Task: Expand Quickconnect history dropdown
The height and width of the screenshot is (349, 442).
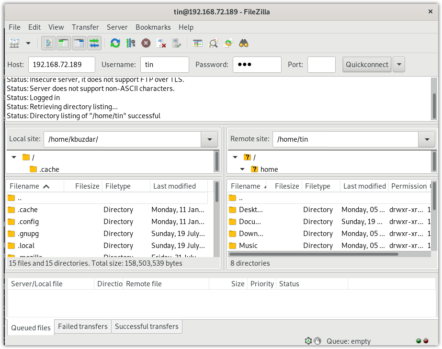Action: click(398, 65)
